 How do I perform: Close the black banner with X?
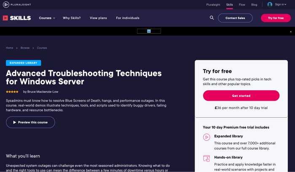291,32
